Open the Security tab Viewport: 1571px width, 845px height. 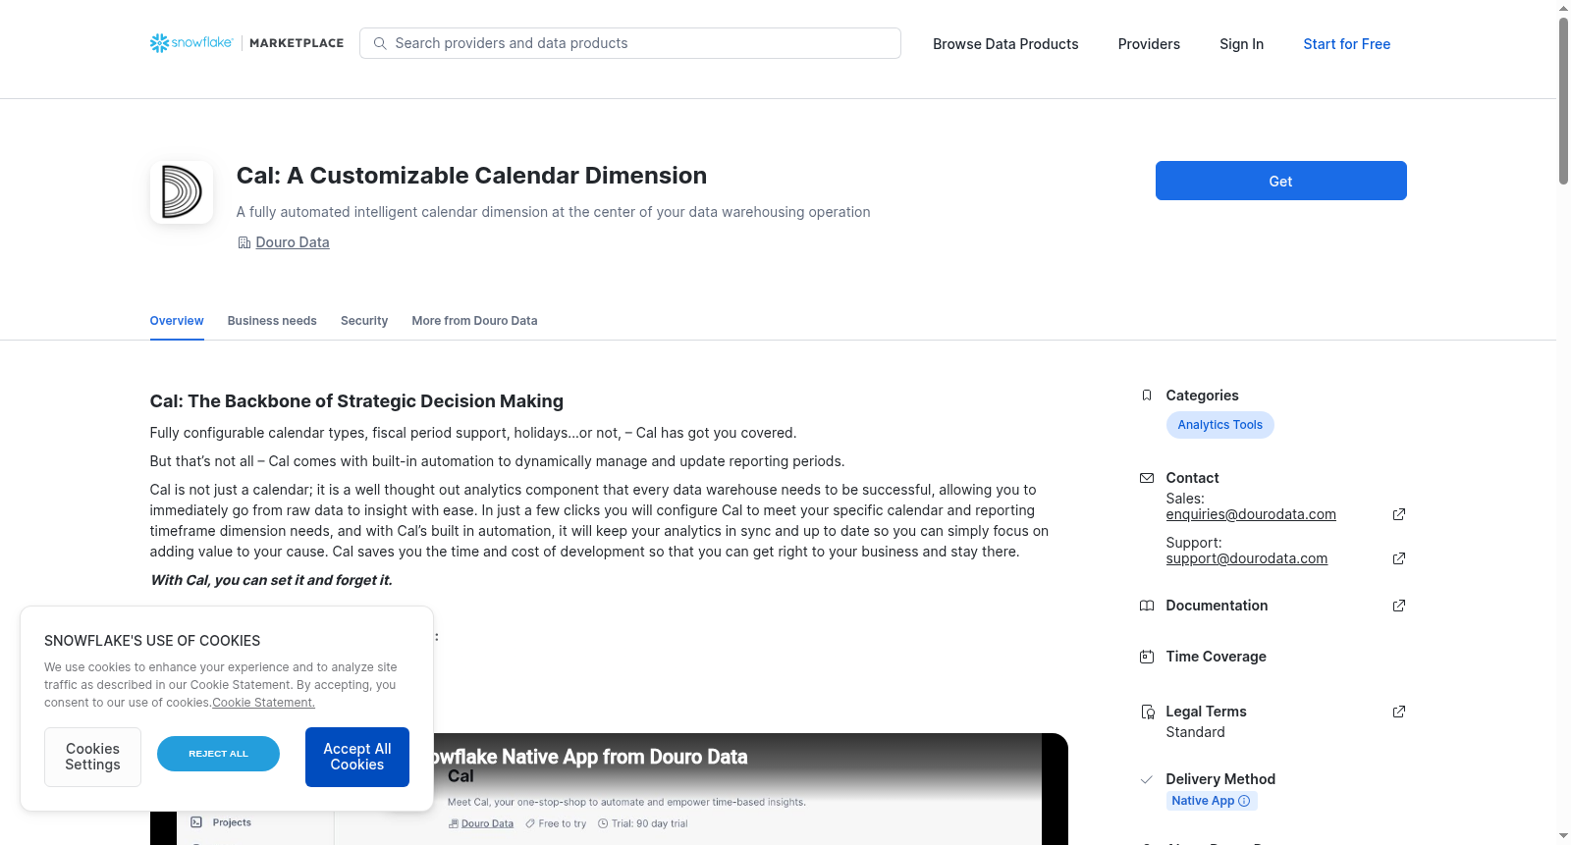point(364,321)
